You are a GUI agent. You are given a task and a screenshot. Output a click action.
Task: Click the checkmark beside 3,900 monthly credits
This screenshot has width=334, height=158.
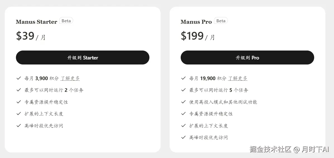click(x=19, y=78)
